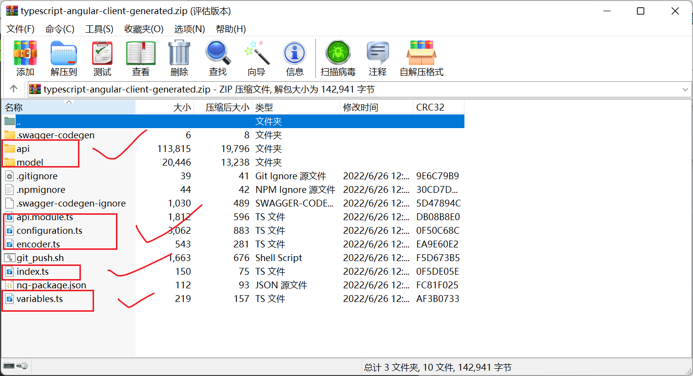This screenshot has height=376, width=693.
Task: Run the 测试 (Test) archive tool
Action: (102, 54)
